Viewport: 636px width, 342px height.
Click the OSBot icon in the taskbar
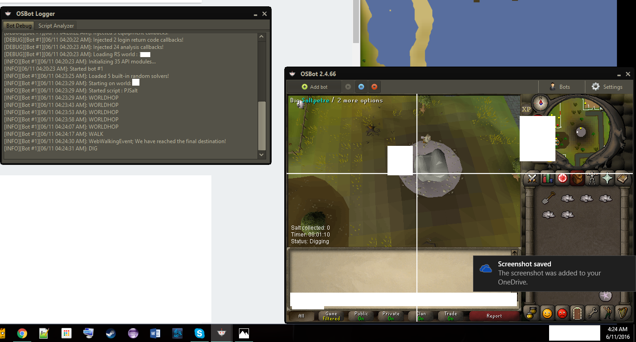click(x=221, y=333)
